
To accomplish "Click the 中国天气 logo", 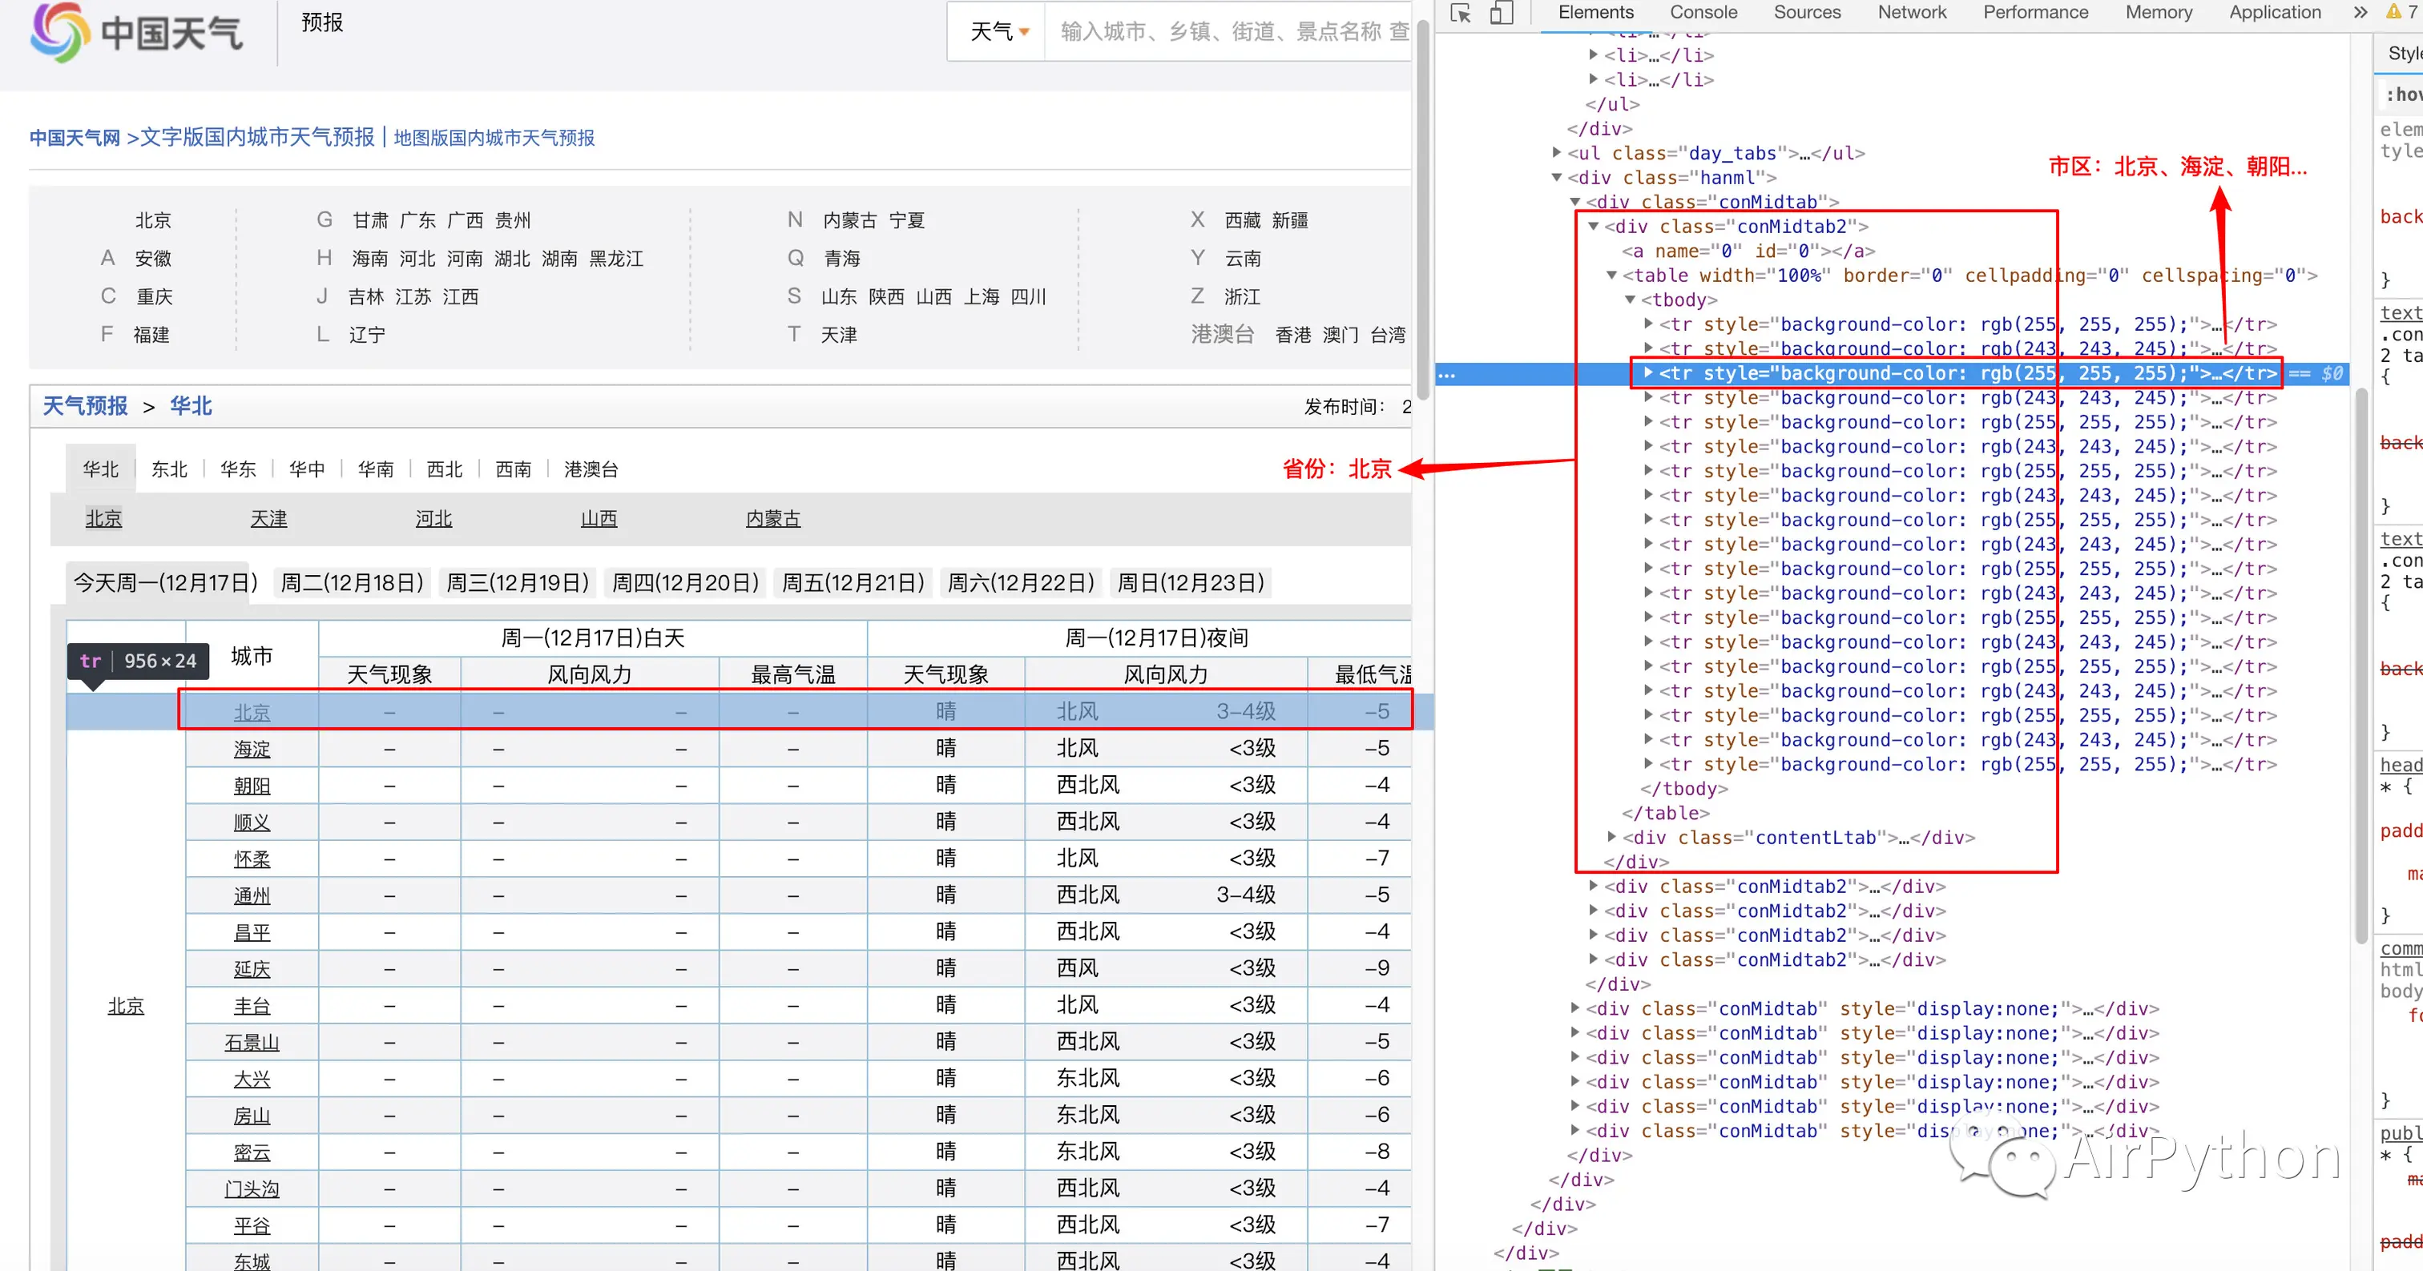I will coord(137,33).
